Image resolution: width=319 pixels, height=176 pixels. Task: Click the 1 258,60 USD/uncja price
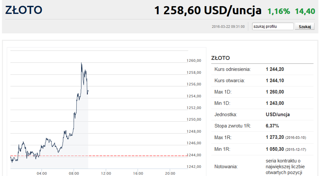[x=208, y=10]
